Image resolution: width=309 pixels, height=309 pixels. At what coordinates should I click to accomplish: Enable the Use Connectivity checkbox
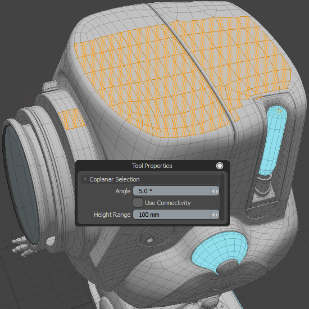(138, 203)
